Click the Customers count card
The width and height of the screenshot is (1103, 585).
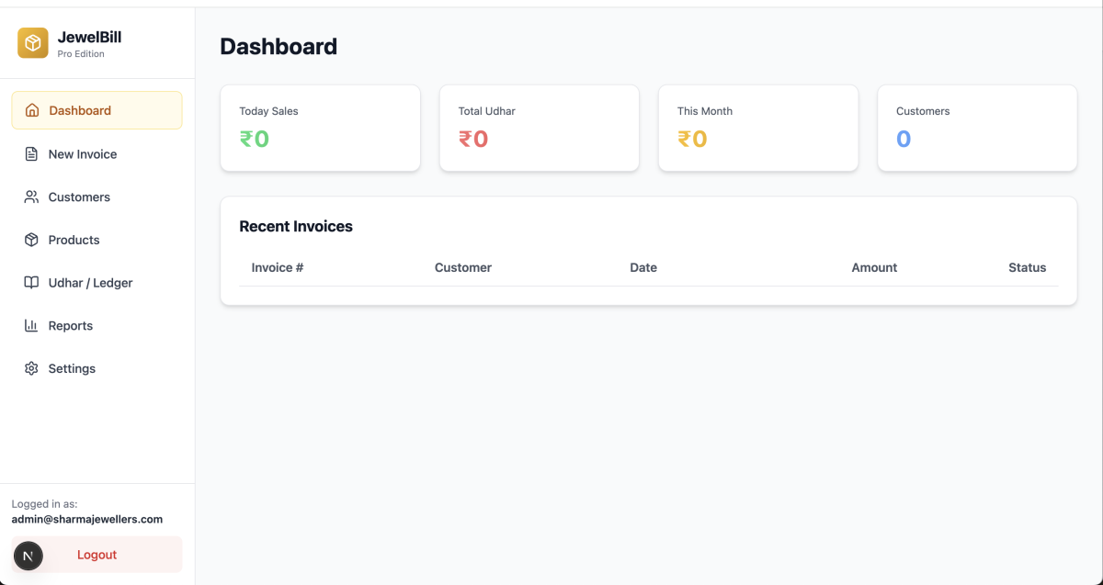click(x=976, y=129)
